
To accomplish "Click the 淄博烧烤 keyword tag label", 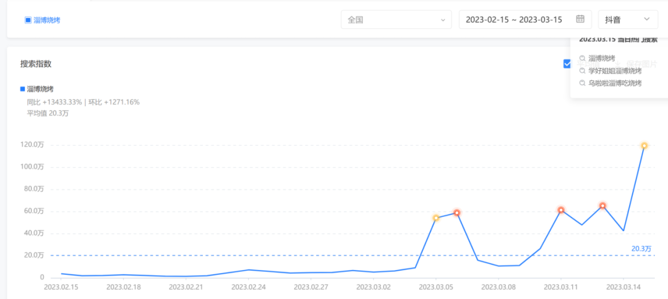I will coord(47,20).
